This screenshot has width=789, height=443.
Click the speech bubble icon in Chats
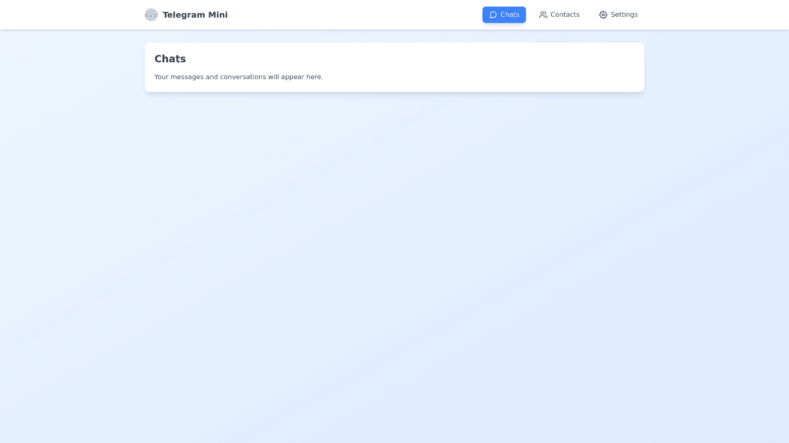click(493, 15)
